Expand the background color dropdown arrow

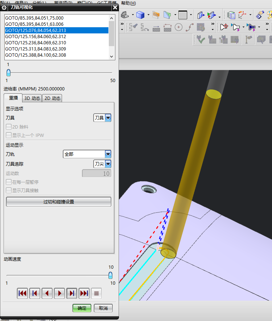[191, 15]
